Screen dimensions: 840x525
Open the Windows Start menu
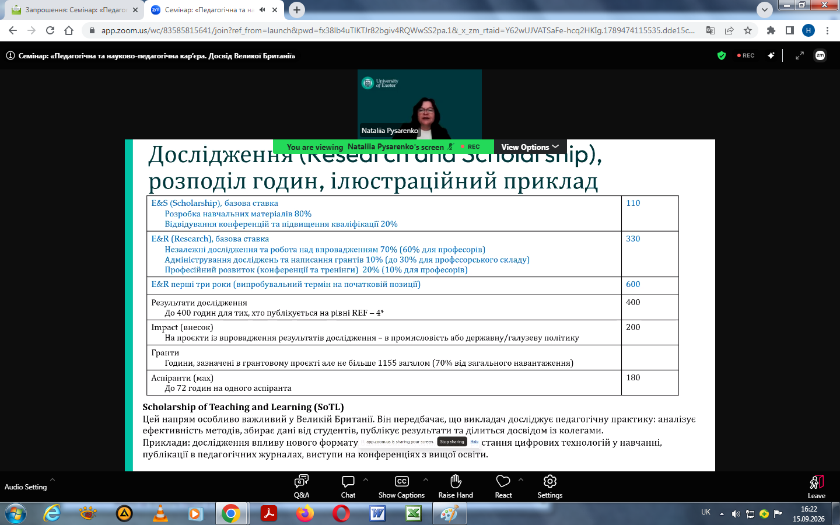click(15, 514)
